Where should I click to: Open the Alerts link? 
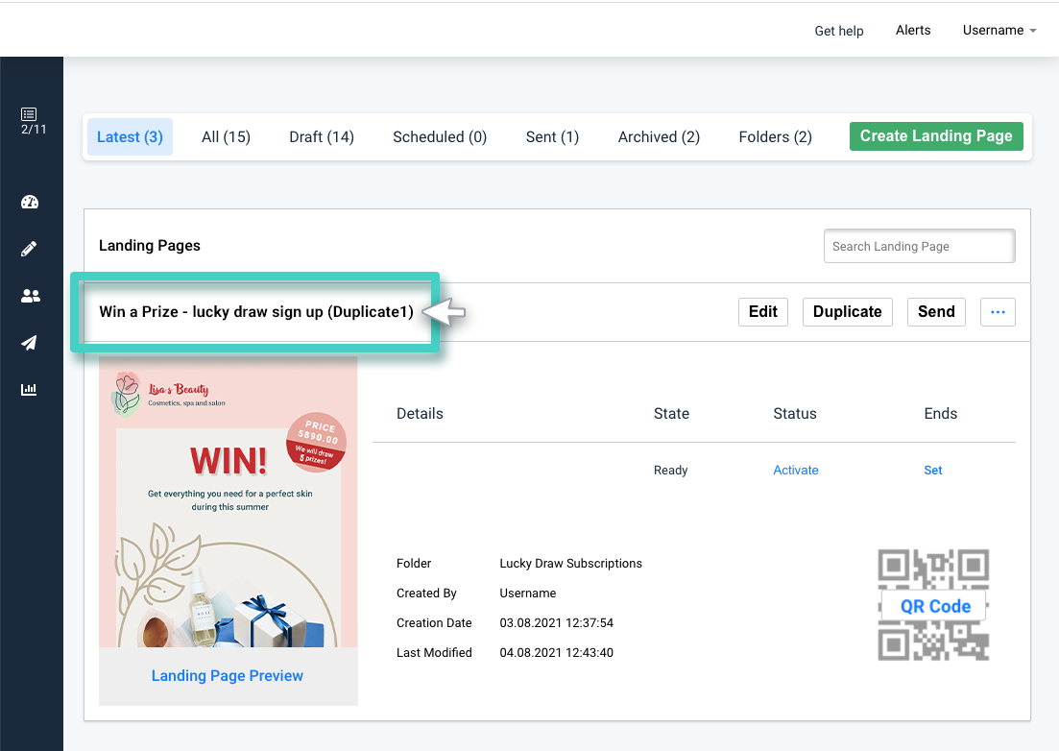913,31
